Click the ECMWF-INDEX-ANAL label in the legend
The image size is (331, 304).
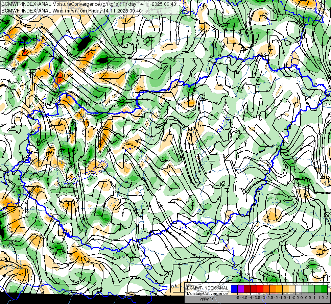tap(208, 288)
